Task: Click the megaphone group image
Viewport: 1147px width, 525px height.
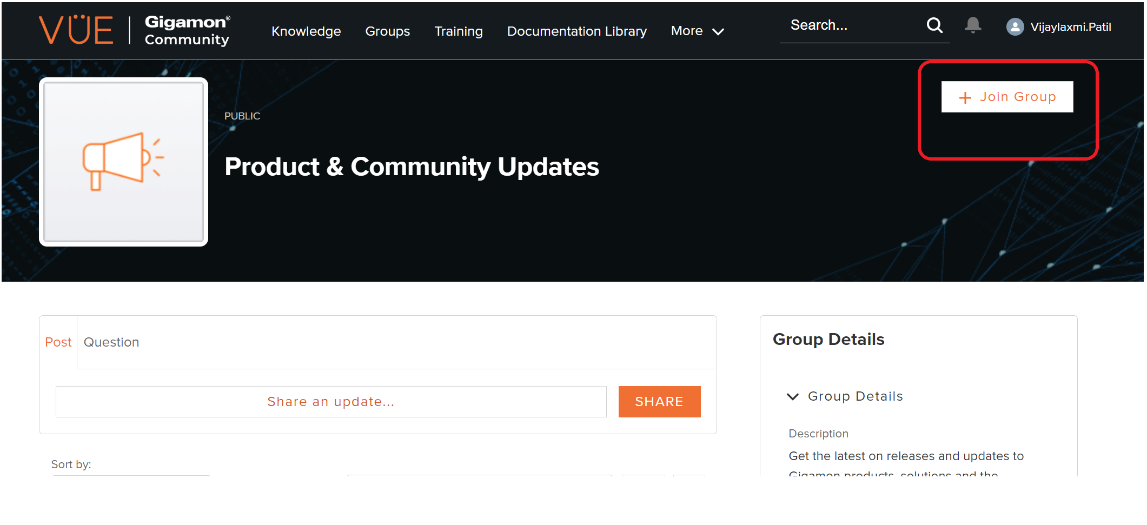Action: pyautogui.click(x=123, y=162)
